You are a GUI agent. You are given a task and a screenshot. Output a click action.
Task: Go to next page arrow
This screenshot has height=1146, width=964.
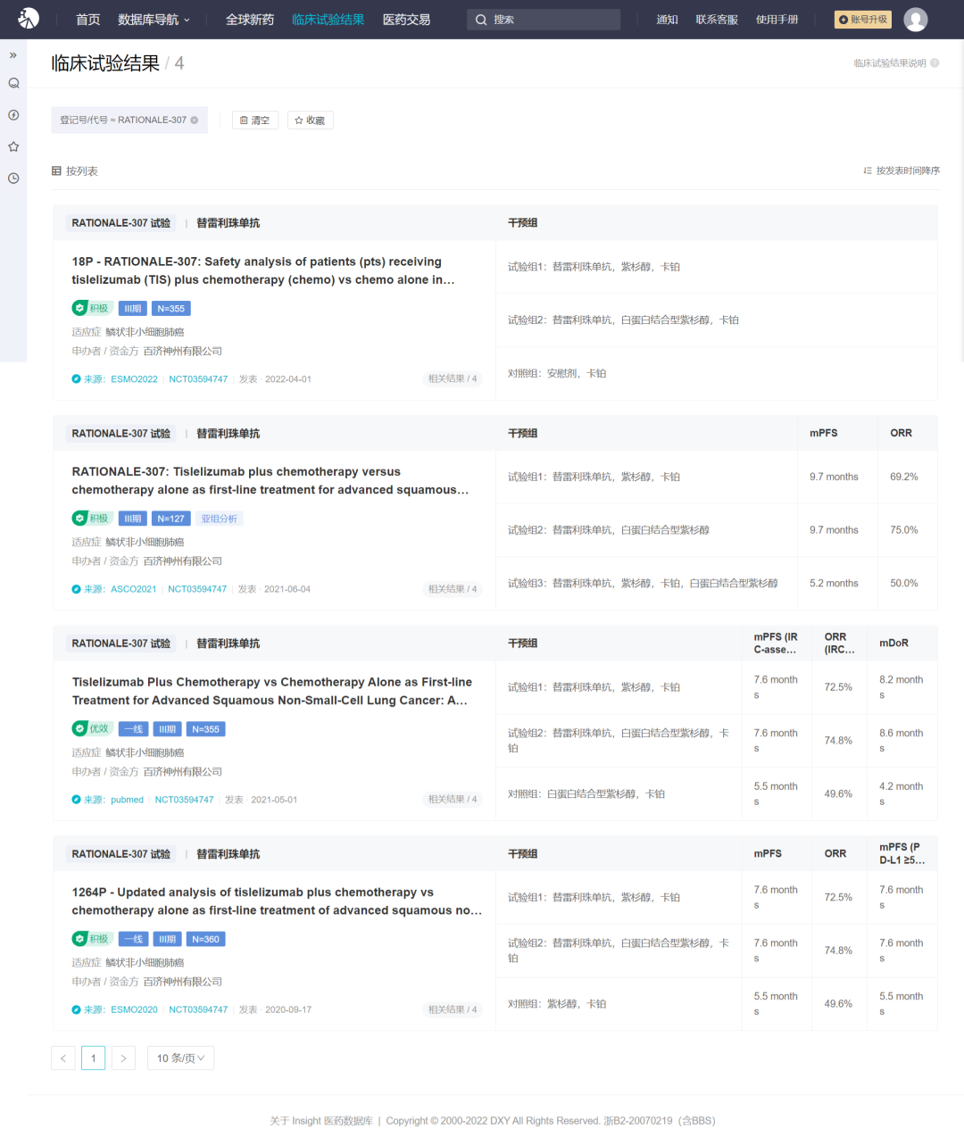click(123, 1058)
